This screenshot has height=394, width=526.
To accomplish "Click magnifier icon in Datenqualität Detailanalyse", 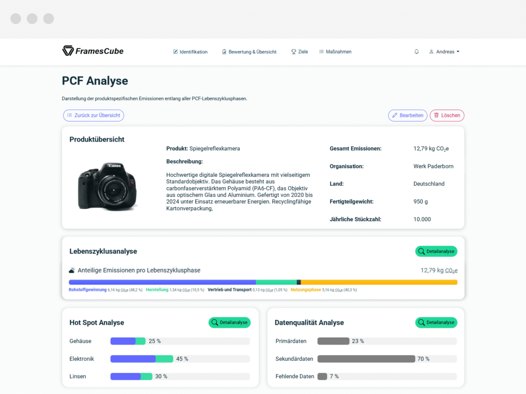I will point(421,322).
